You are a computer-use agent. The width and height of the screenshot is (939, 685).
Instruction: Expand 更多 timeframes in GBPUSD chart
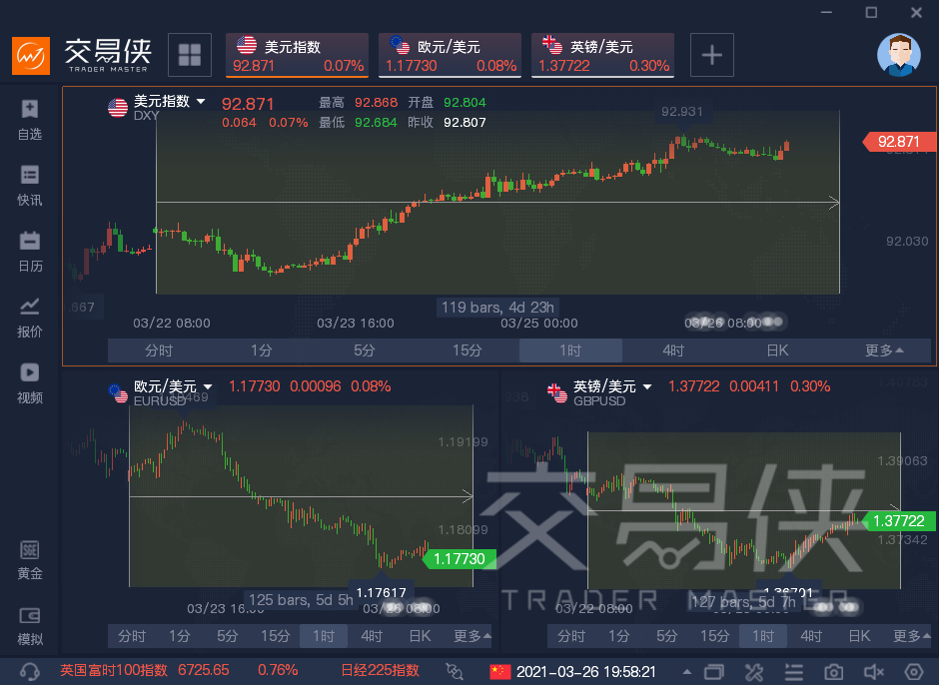[x=912, y=636]
